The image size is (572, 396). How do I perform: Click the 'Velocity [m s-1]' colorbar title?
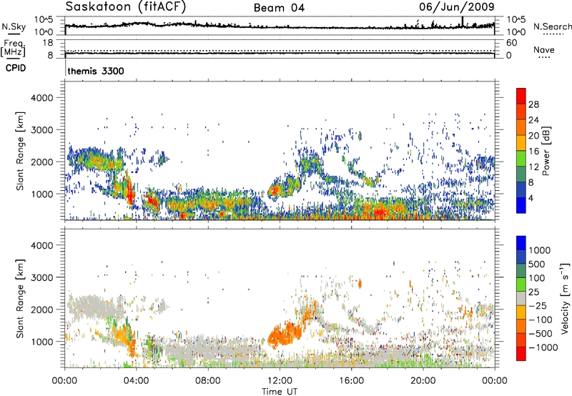tap(565, 298)
